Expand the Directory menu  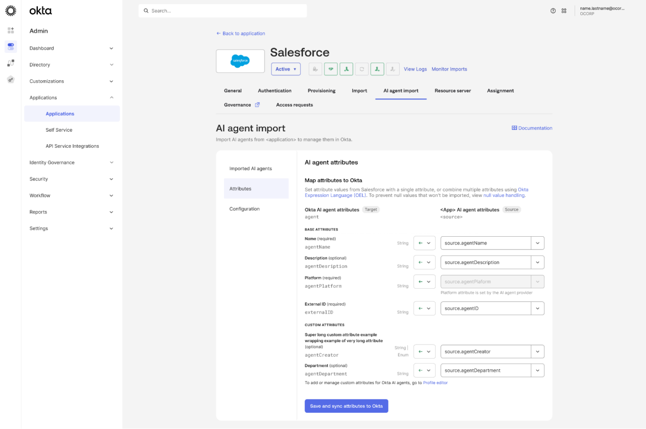tap(72, 65)
